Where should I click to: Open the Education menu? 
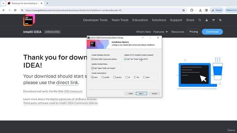[140, 20]
